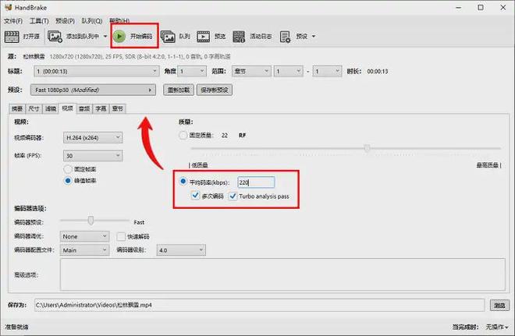Open the 帧率 (FPS) dropdown showing 30
515x336 pixels.
coord(93,156)
